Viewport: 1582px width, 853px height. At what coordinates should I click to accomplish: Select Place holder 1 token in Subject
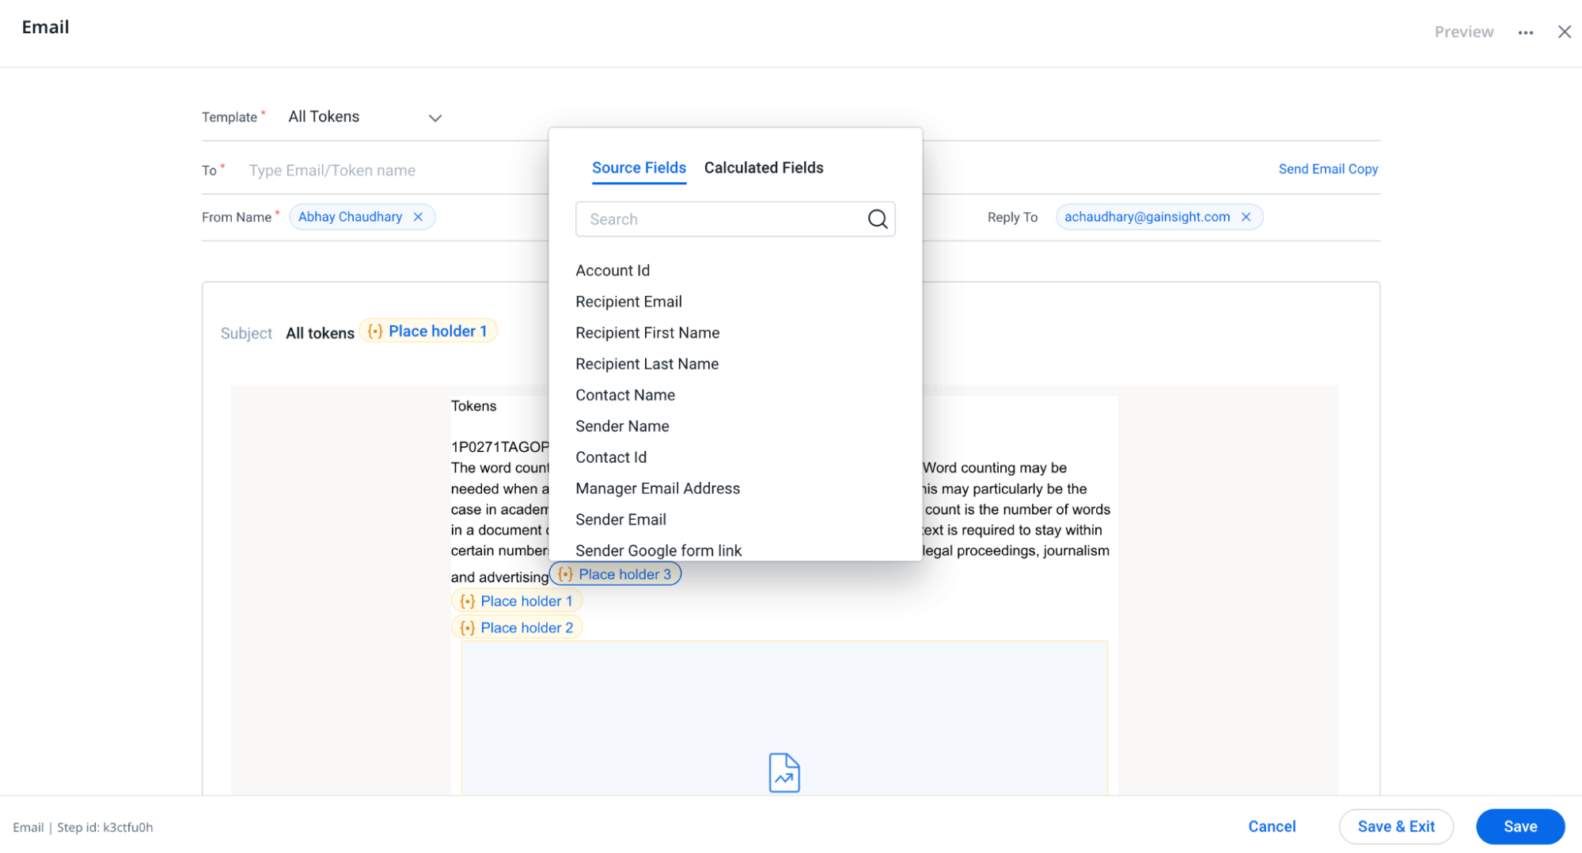point(428,332)
